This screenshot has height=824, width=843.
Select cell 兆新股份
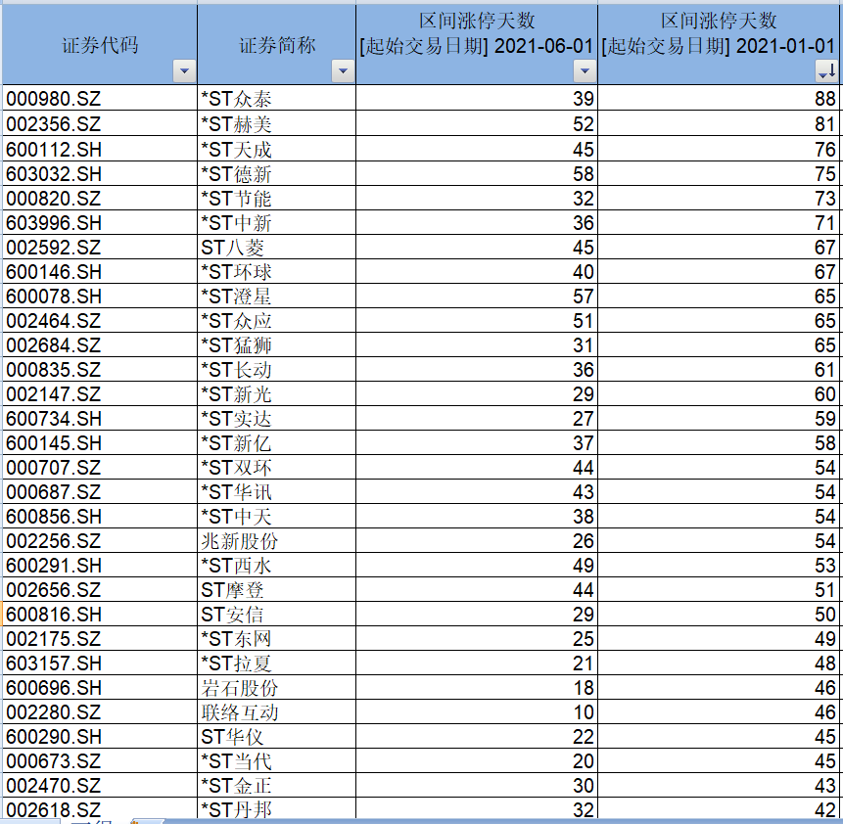point(277,540)
